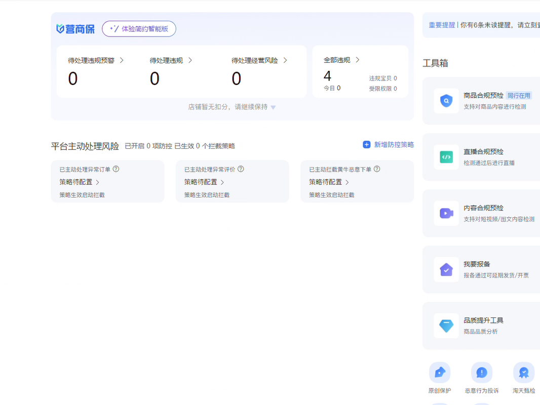The width and height of the screenshot is (540, 405).
Task: Click 体验简约智能版 button
Action: click(x=139, y=29)
